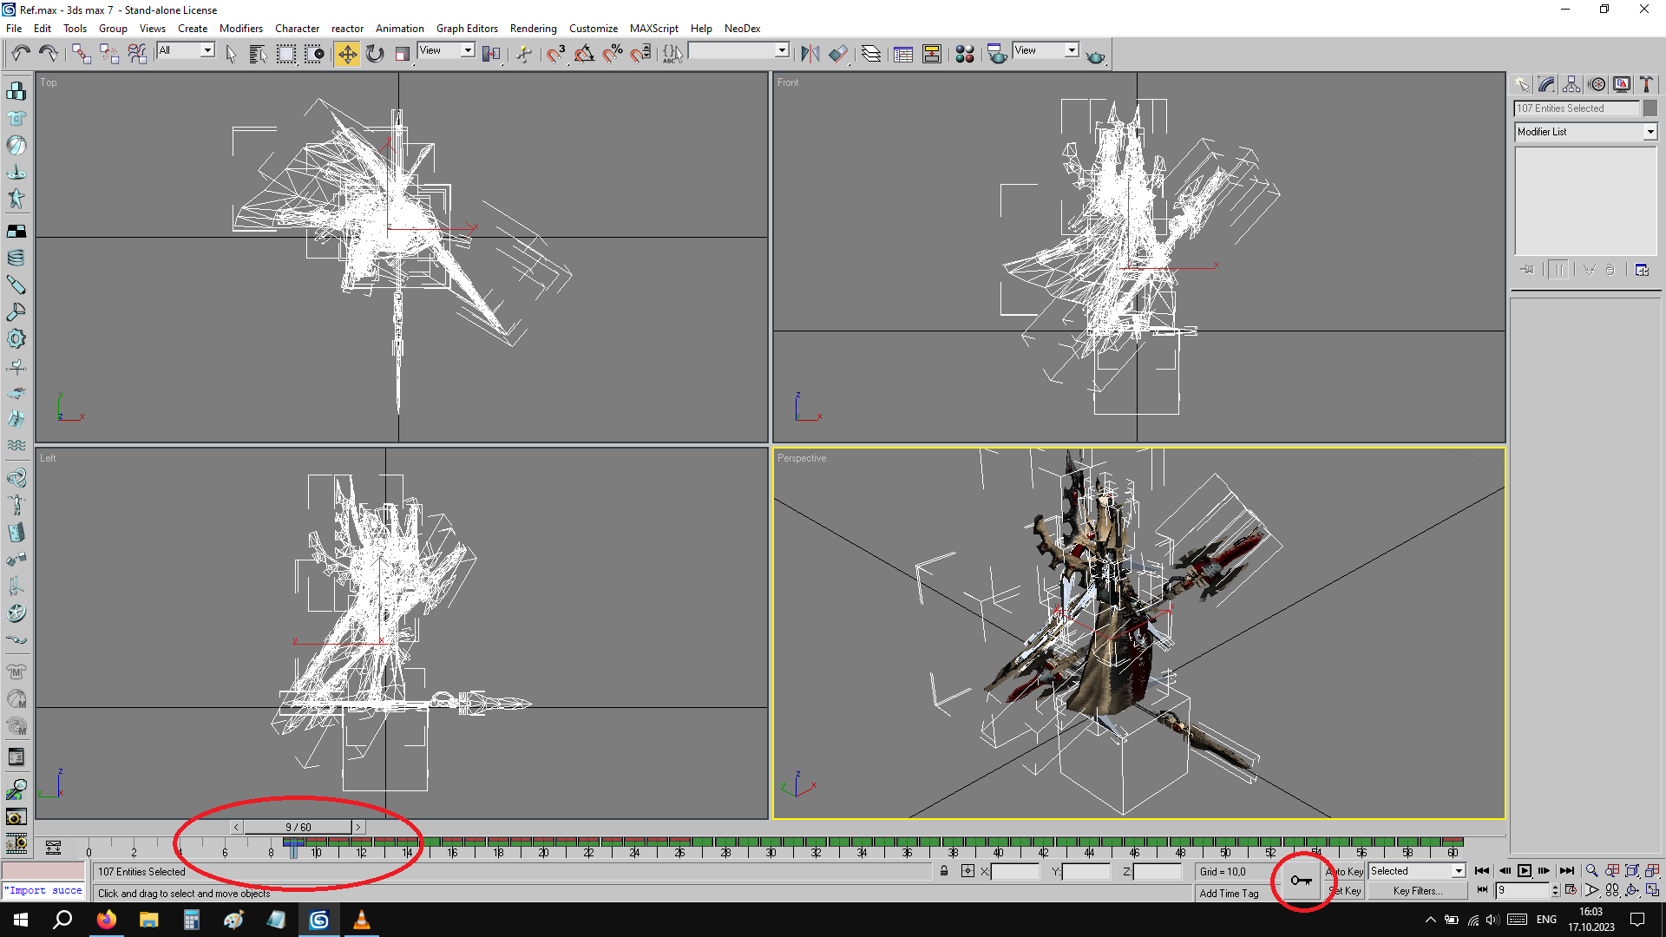This screenshot has height=937, width=1666.
Task: Open the Material Editor spheres icon
Action: pos(964,54)
